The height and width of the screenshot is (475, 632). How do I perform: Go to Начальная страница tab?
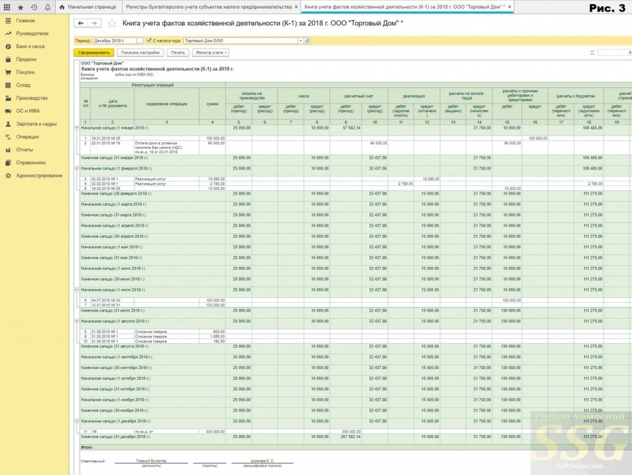(88, 7)
